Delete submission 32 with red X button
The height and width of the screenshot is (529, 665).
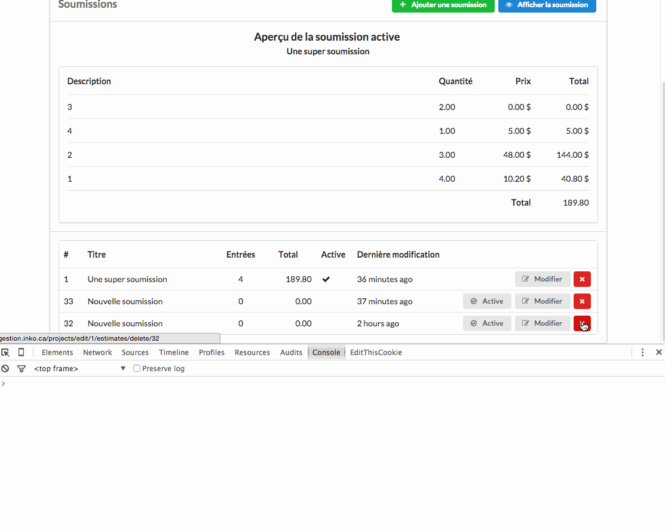[582, 323]
